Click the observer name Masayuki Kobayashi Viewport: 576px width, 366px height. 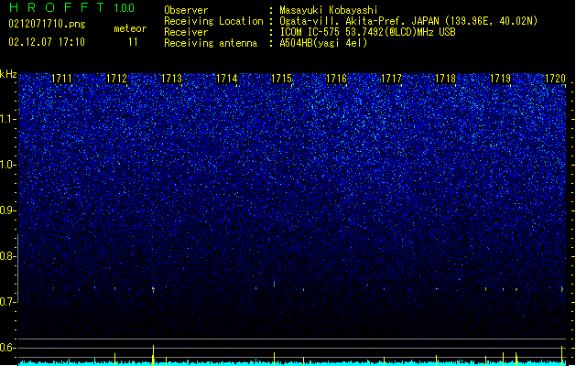(329, 10)
